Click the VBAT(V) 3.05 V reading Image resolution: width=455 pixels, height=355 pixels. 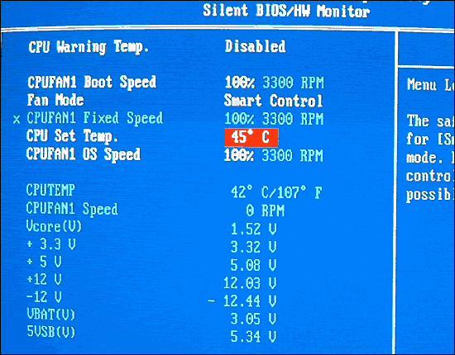click(254, 319)
